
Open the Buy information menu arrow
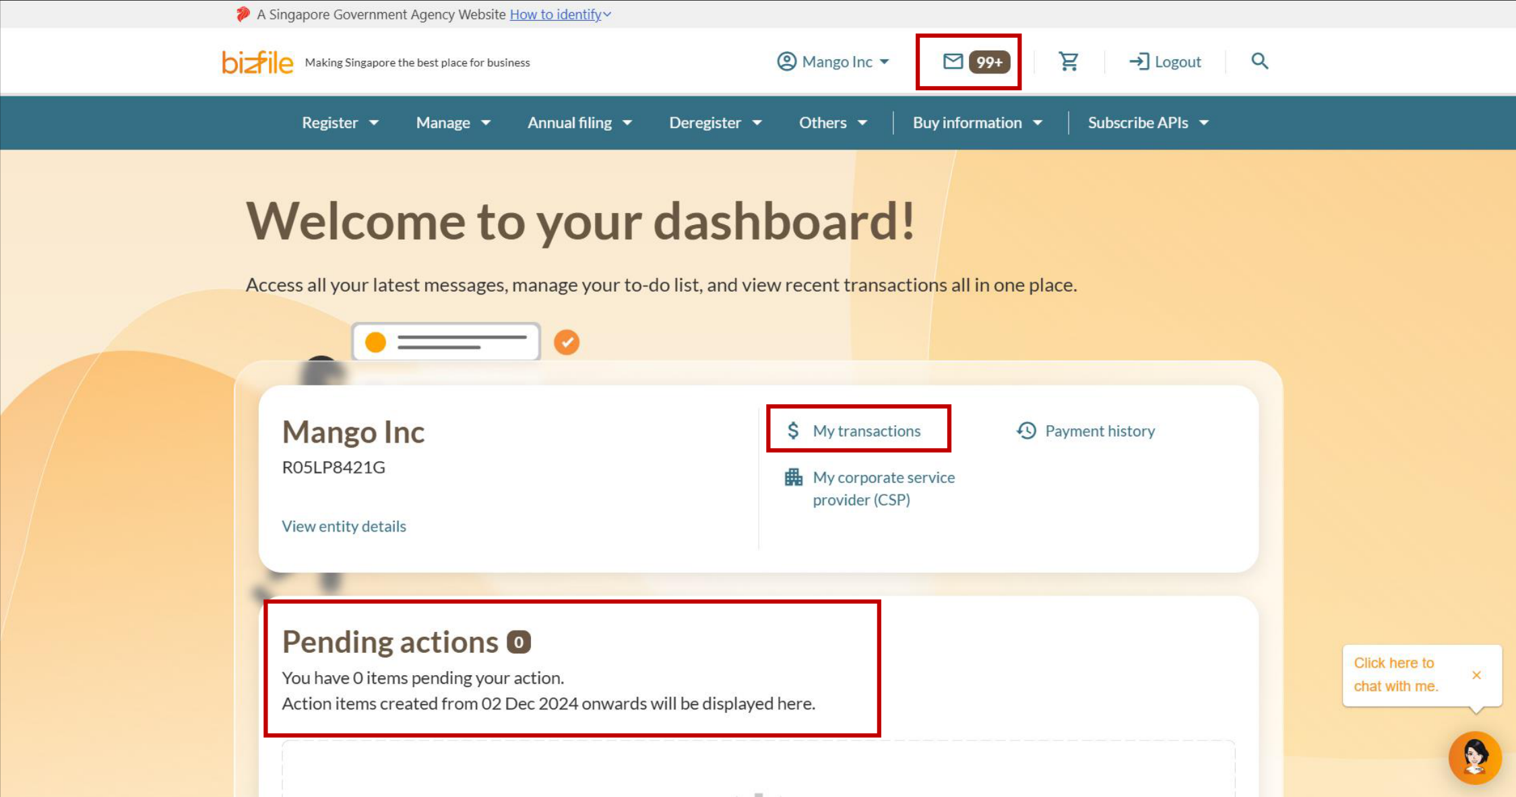pyautogui.click(x=1038, y=123)
